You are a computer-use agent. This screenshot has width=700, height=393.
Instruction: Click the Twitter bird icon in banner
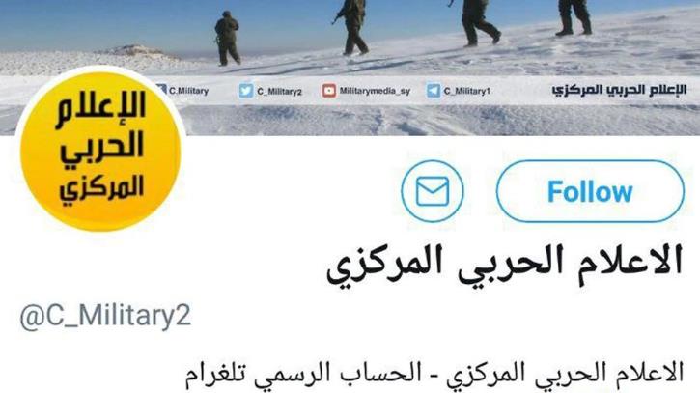246,91
